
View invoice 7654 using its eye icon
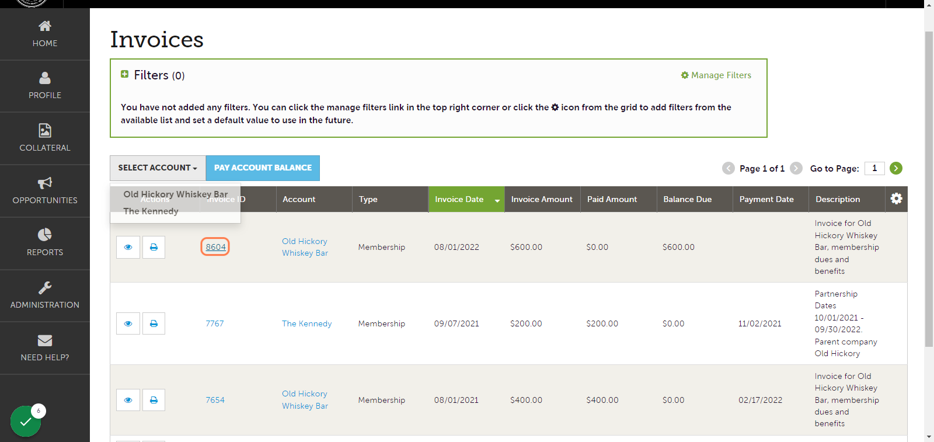(128, 400)
